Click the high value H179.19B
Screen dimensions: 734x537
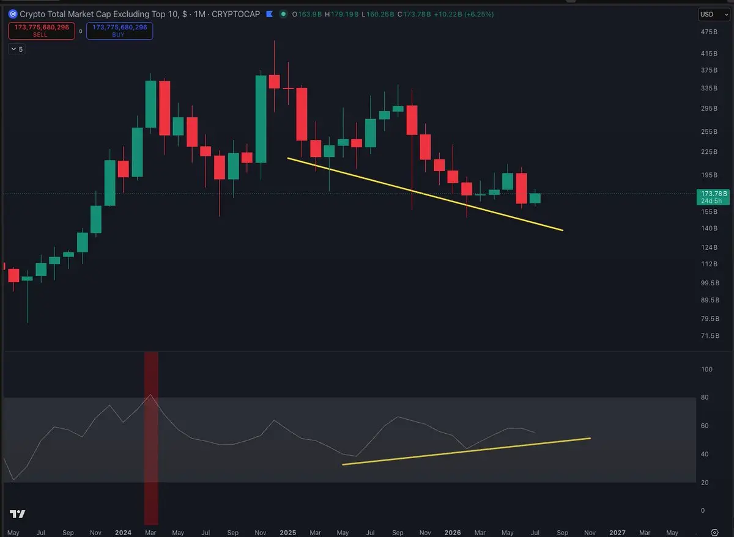point(341,14)
